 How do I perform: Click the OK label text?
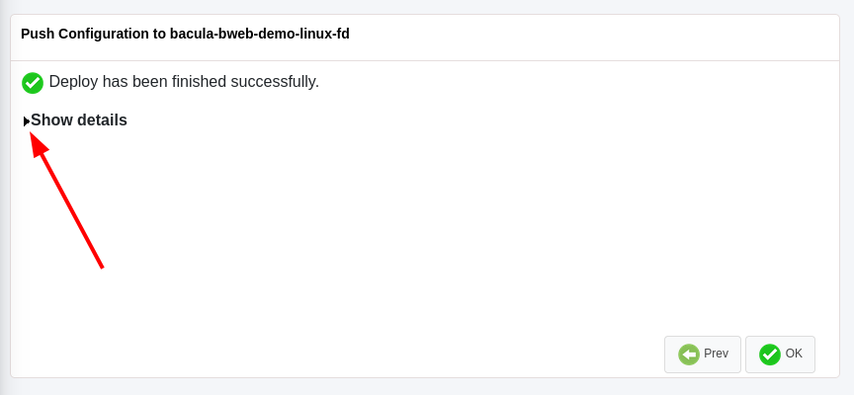[794, 354]
